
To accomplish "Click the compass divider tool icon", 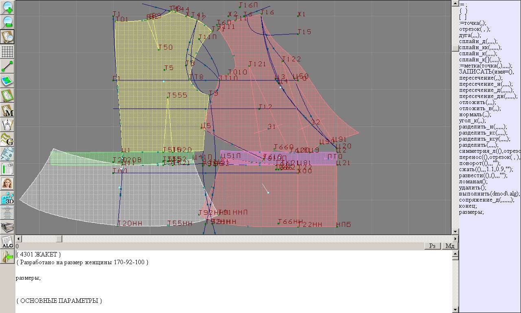I will point(7,125).
